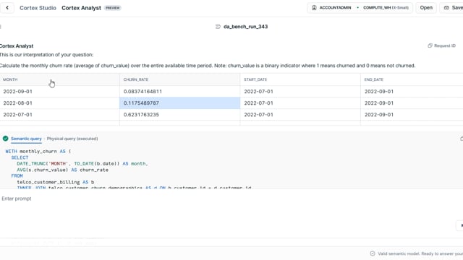Click the Save icon button
The height and width of the screenshot is (260, 463).
[446, 8]
